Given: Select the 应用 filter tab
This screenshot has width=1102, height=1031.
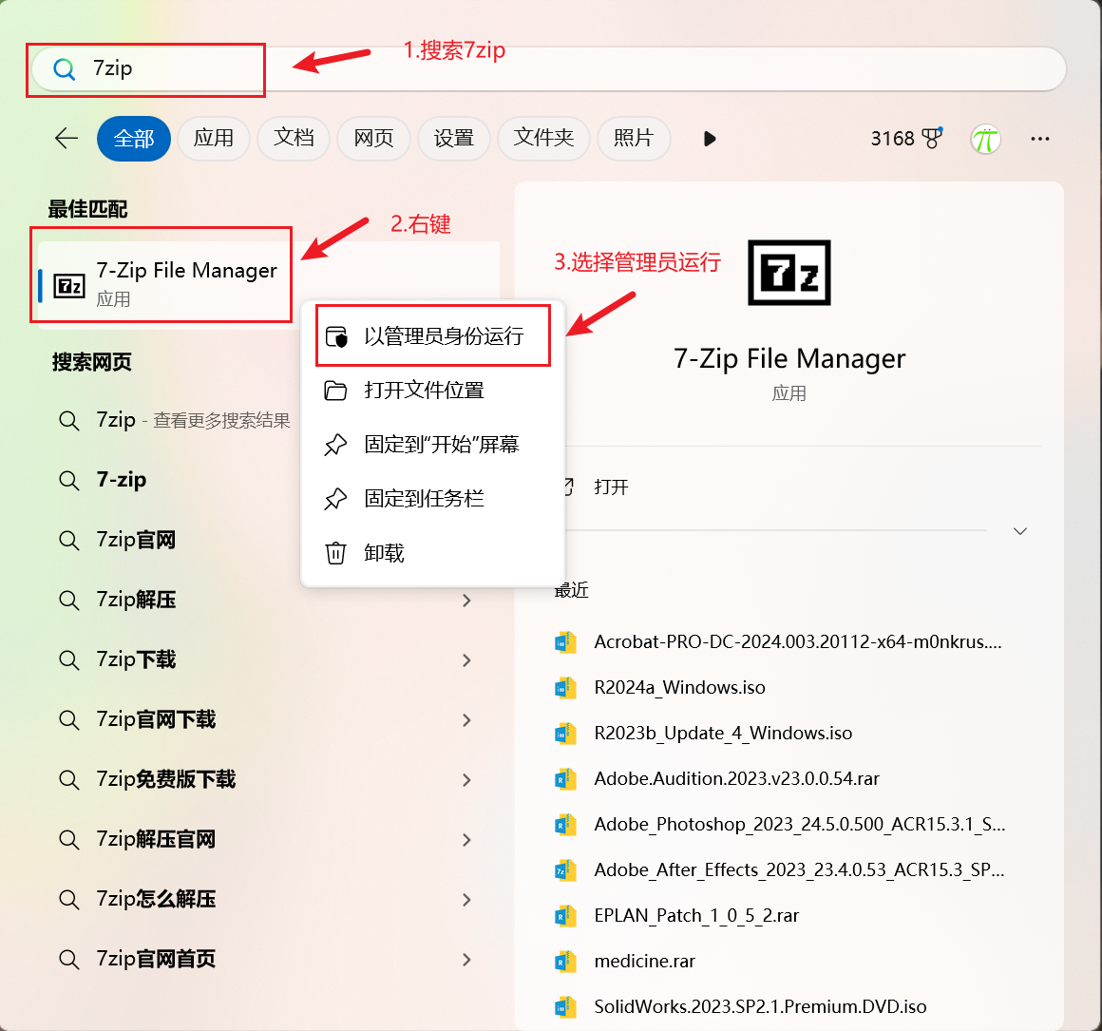Looking at the screenshot, I should 214,139.
